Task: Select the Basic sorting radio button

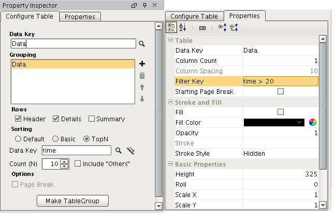Action: click(55, 139)
